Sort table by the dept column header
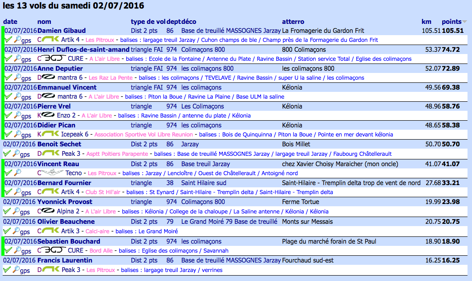472x281 pixels. [173, 22]
